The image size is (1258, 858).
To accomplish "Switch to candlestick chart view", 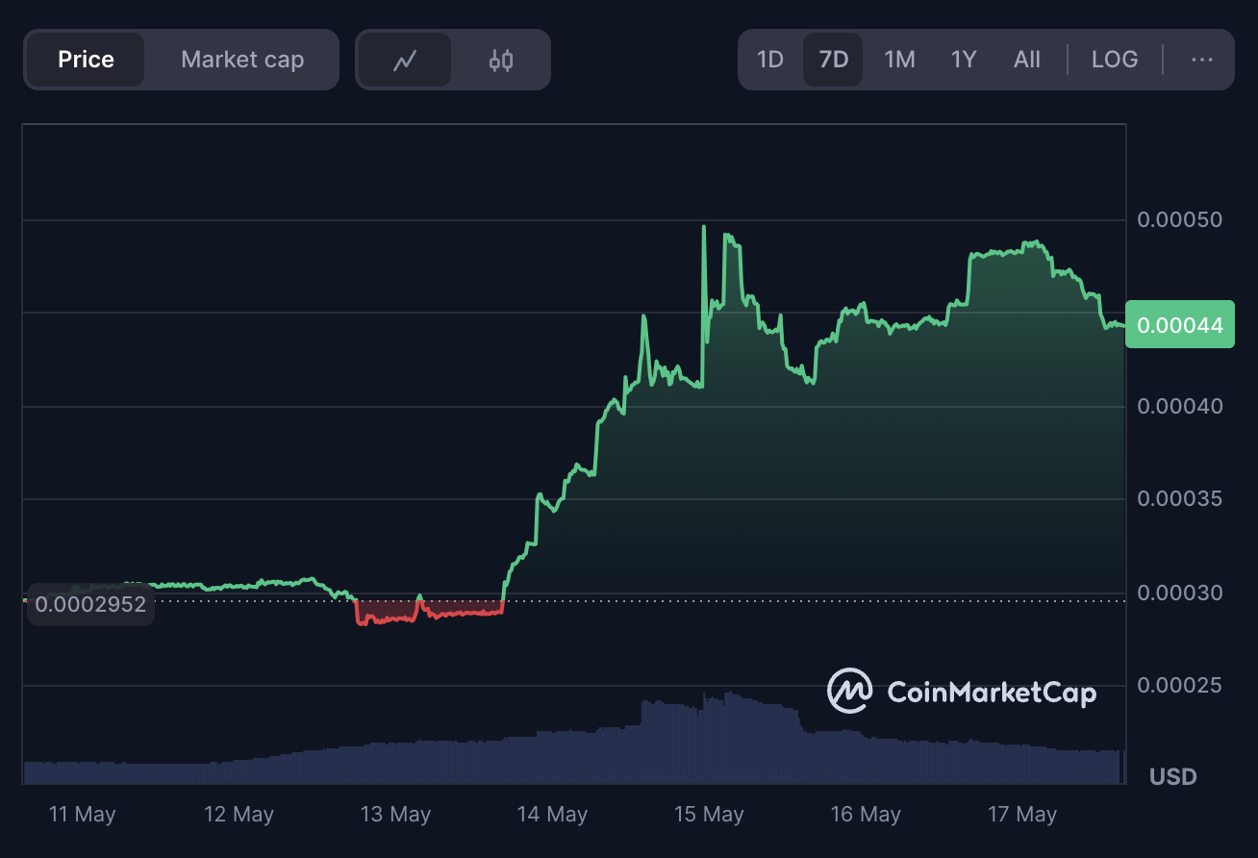I will tap(499, 59).
